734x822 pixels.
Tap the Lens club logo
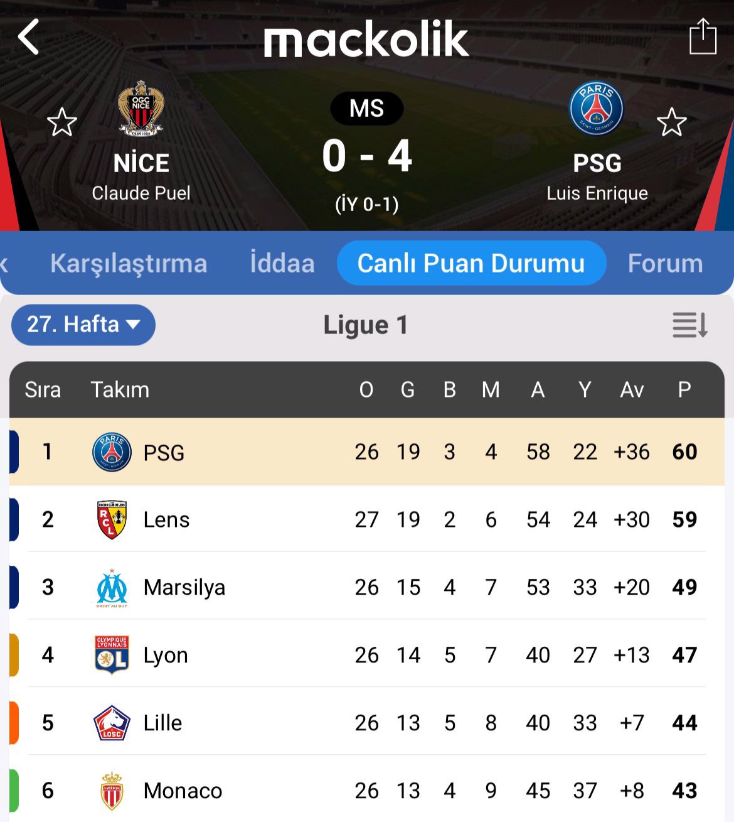coord(112,520)
